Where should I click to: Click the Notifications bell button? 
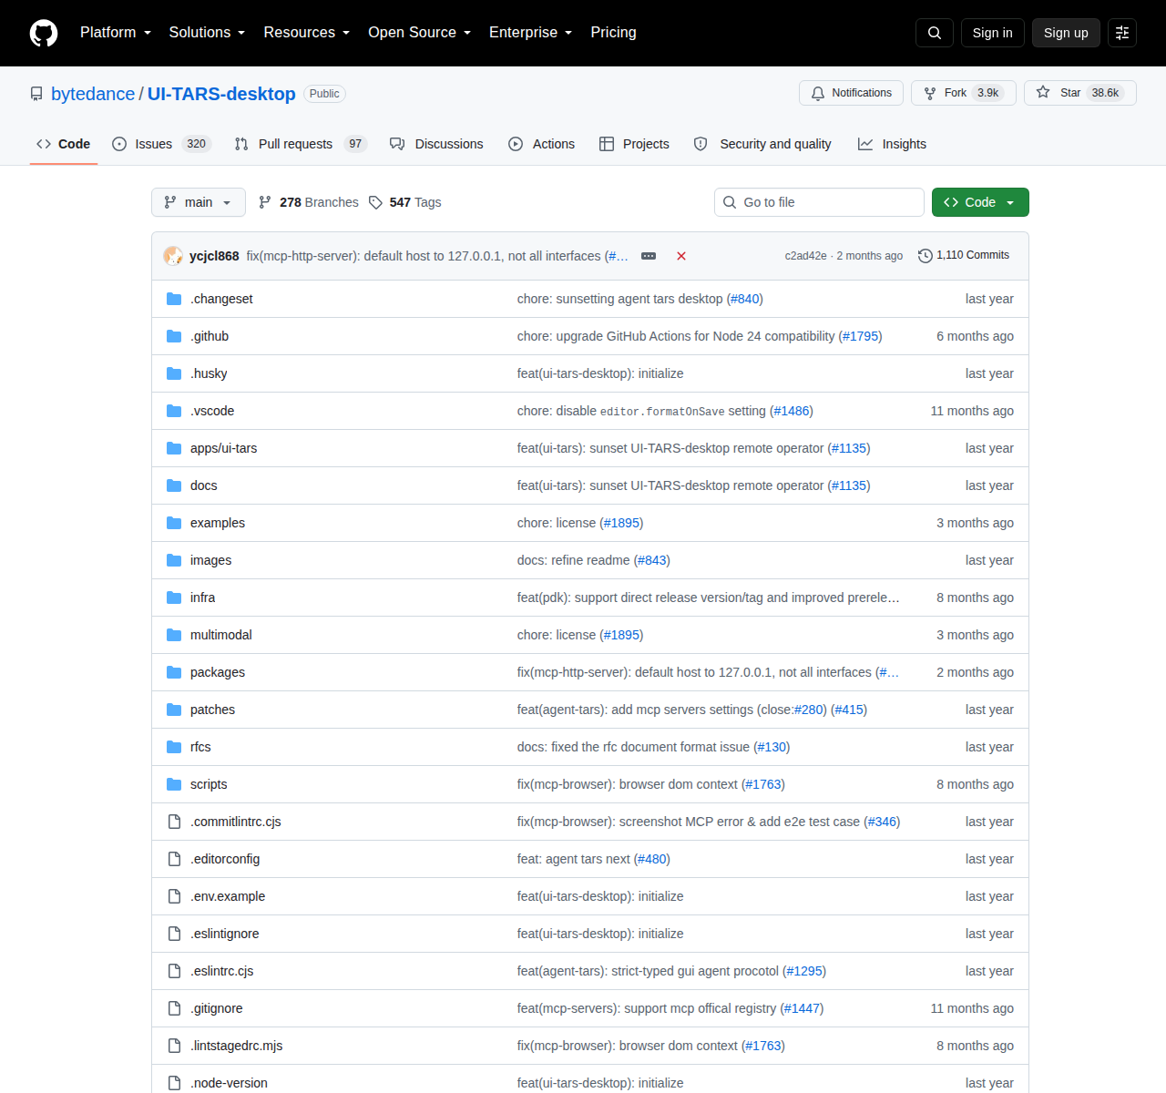click(851, 93)
